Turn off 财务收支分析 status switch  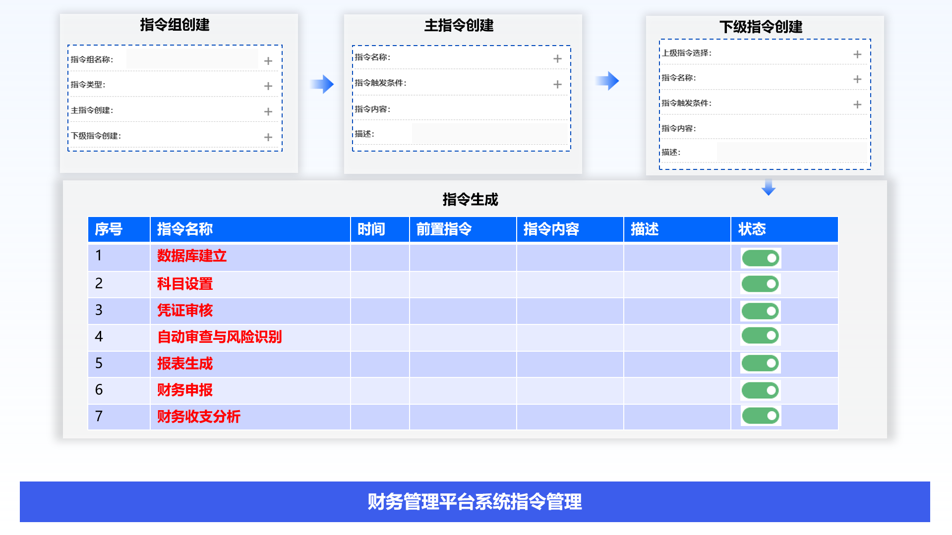click(761, 416)
